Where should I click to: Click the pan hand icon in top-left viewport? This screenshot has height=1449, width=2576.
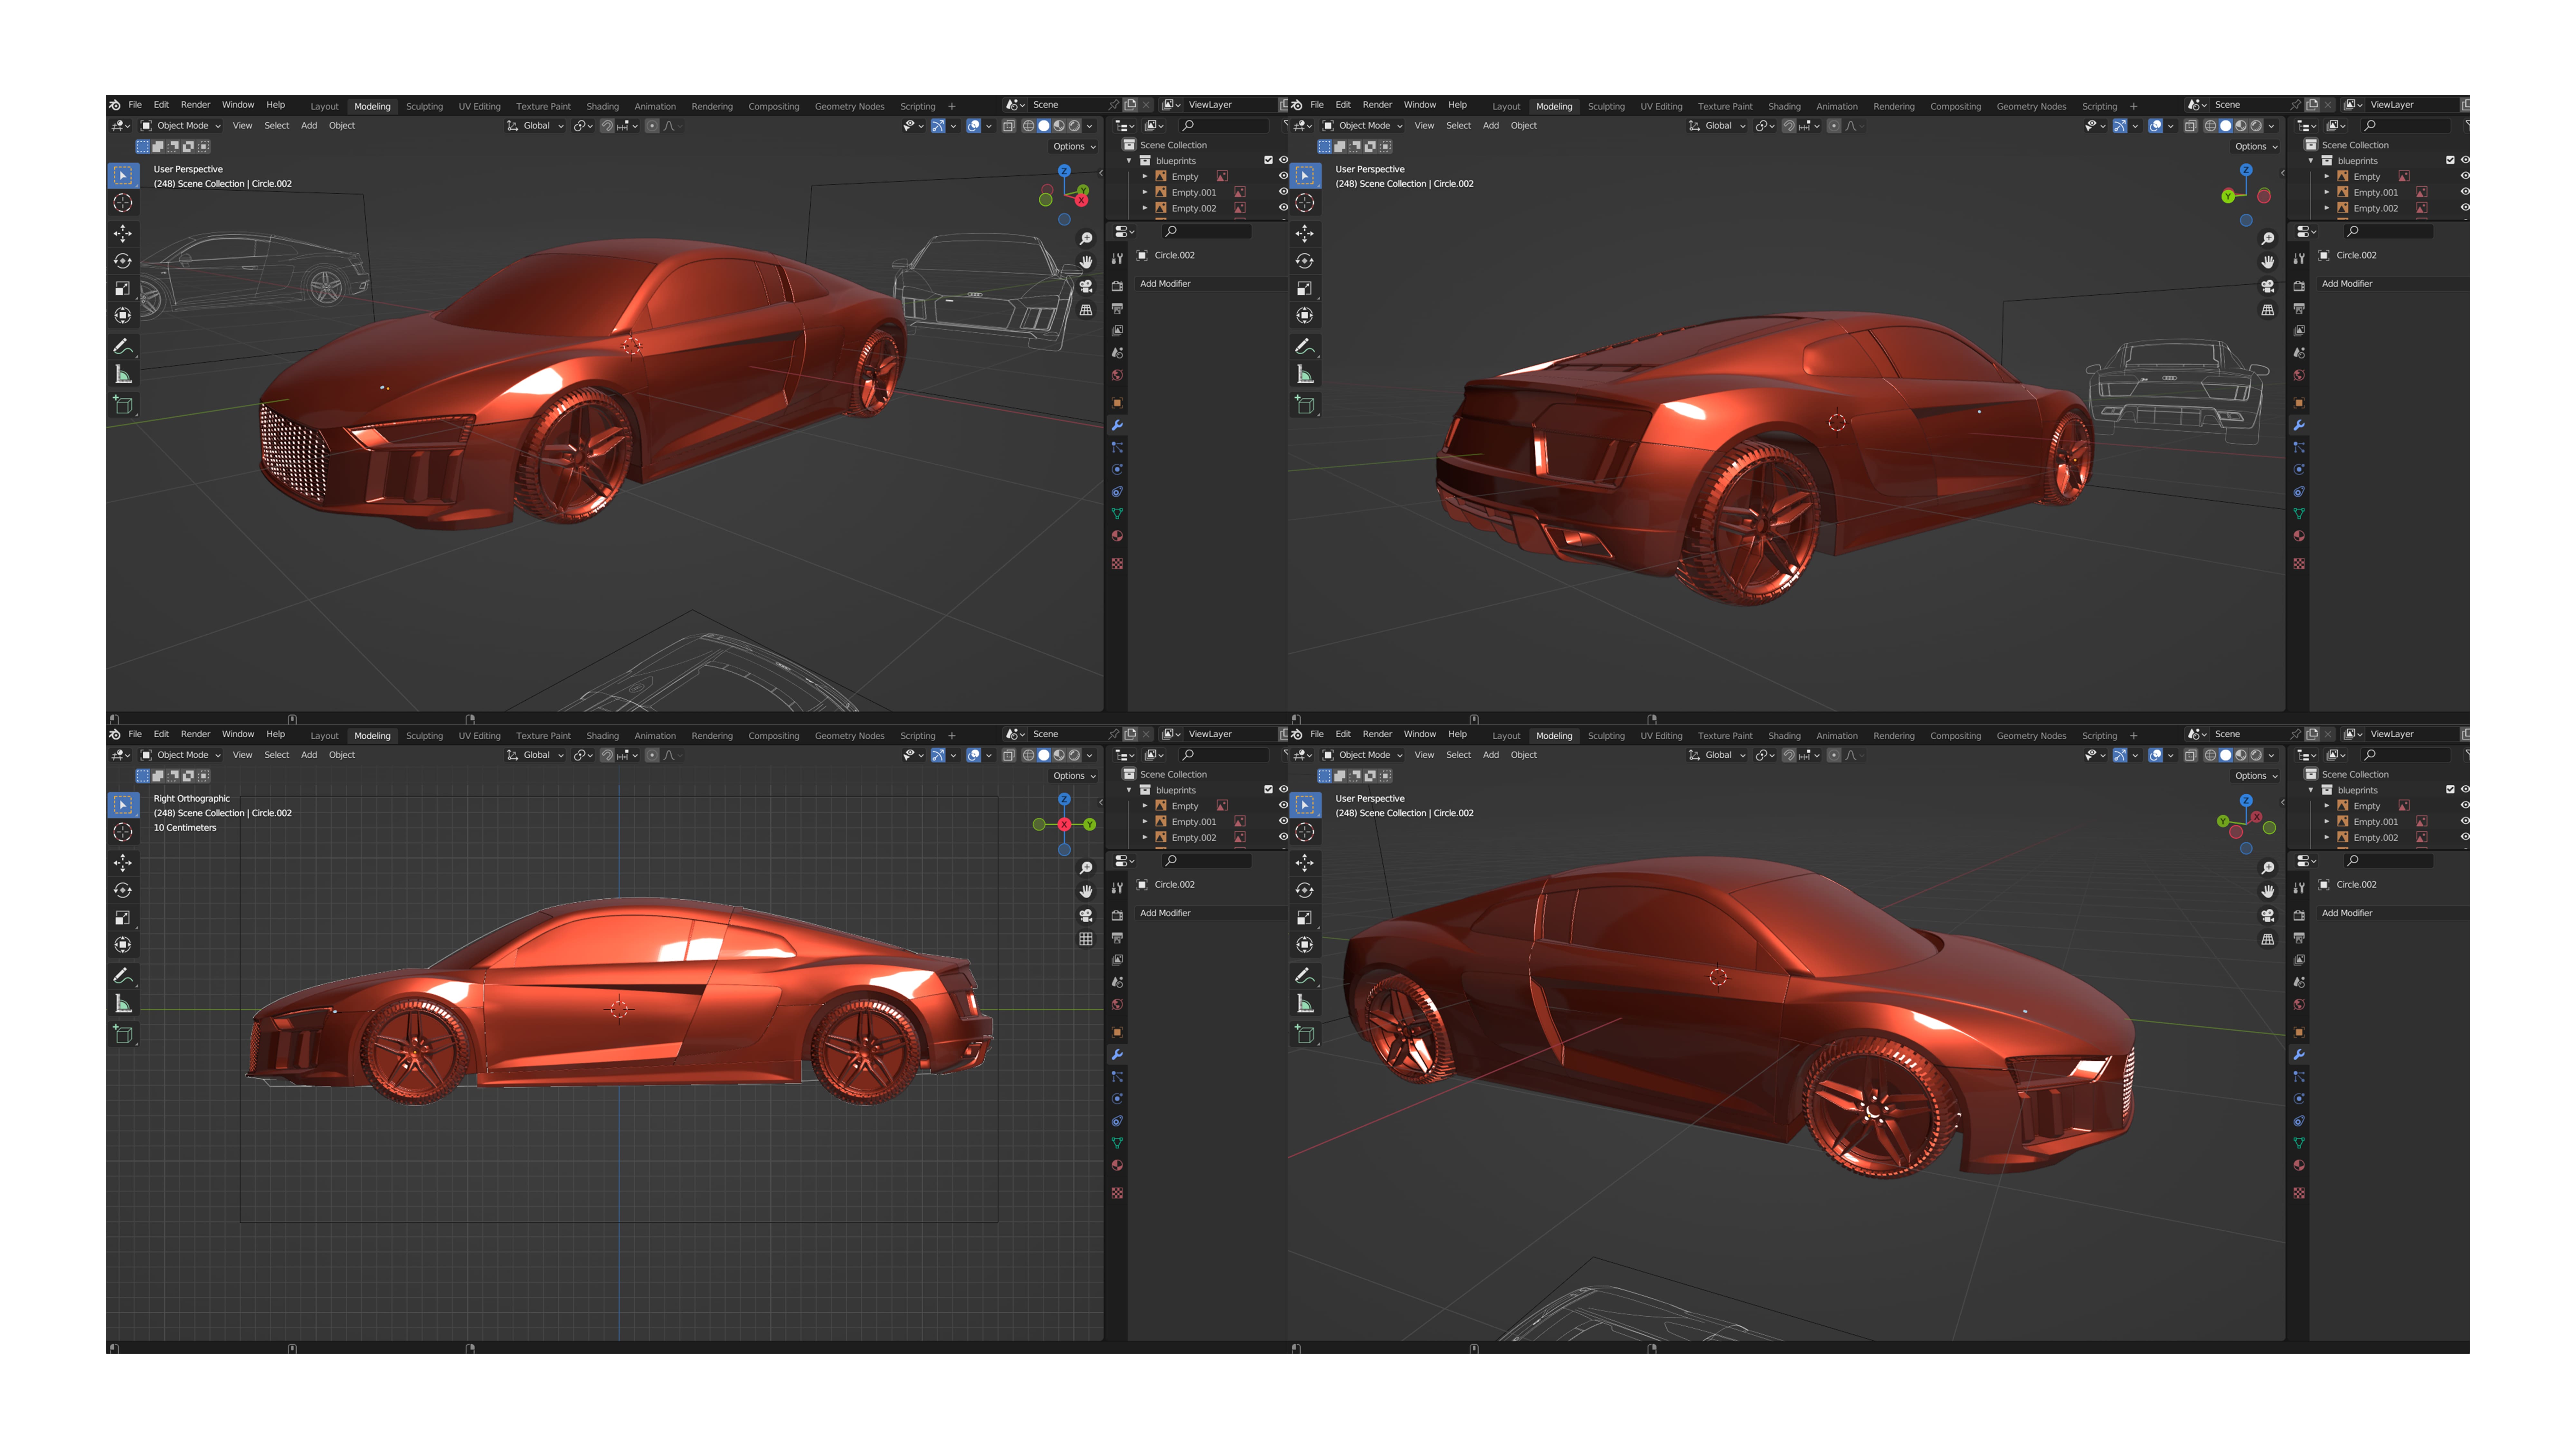[1086, 262]
